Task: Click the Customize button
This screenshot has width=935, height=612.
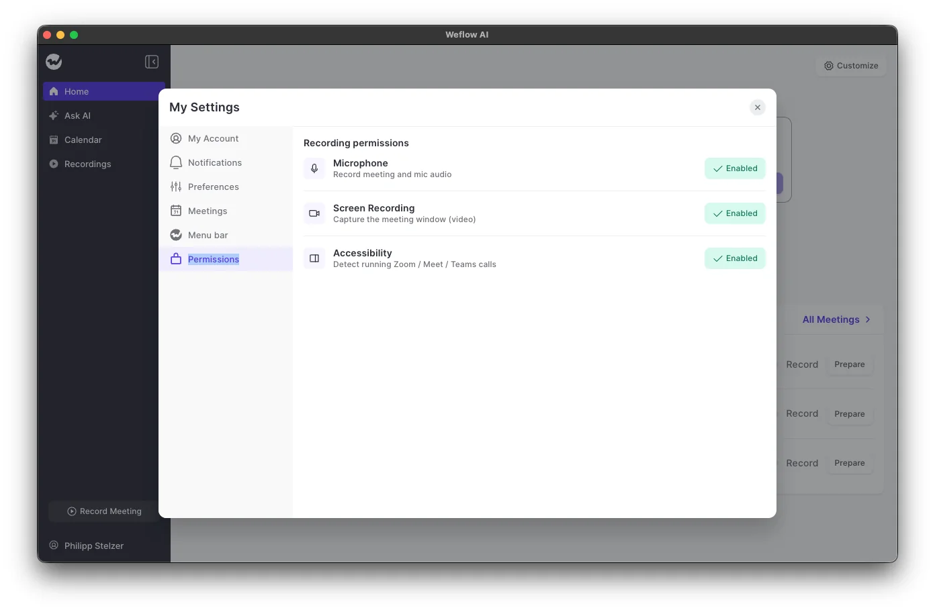Action: click(x=851, y=66)
